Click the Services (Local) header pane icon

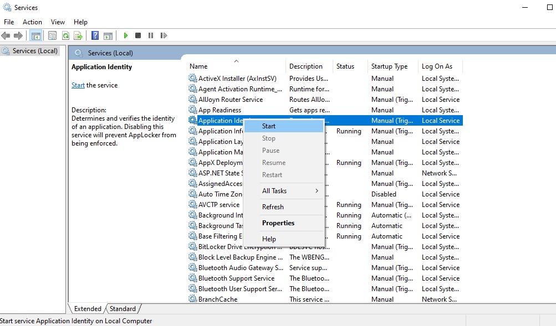79,53
